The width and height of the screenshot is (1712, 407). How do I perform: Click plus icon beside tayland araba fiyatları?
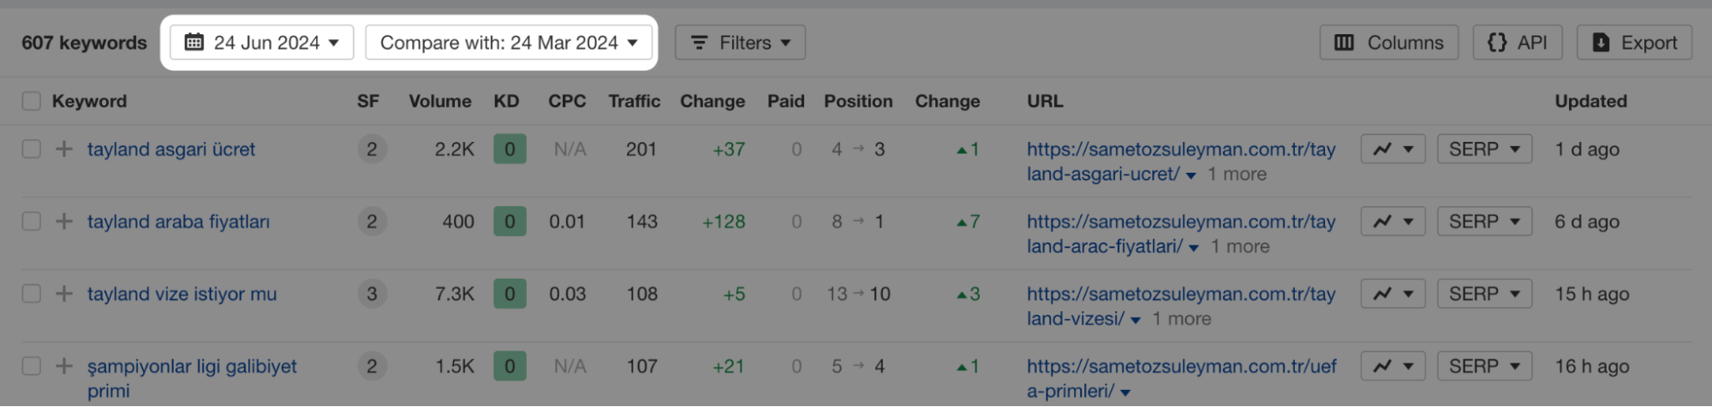click(x=64, y=221)
